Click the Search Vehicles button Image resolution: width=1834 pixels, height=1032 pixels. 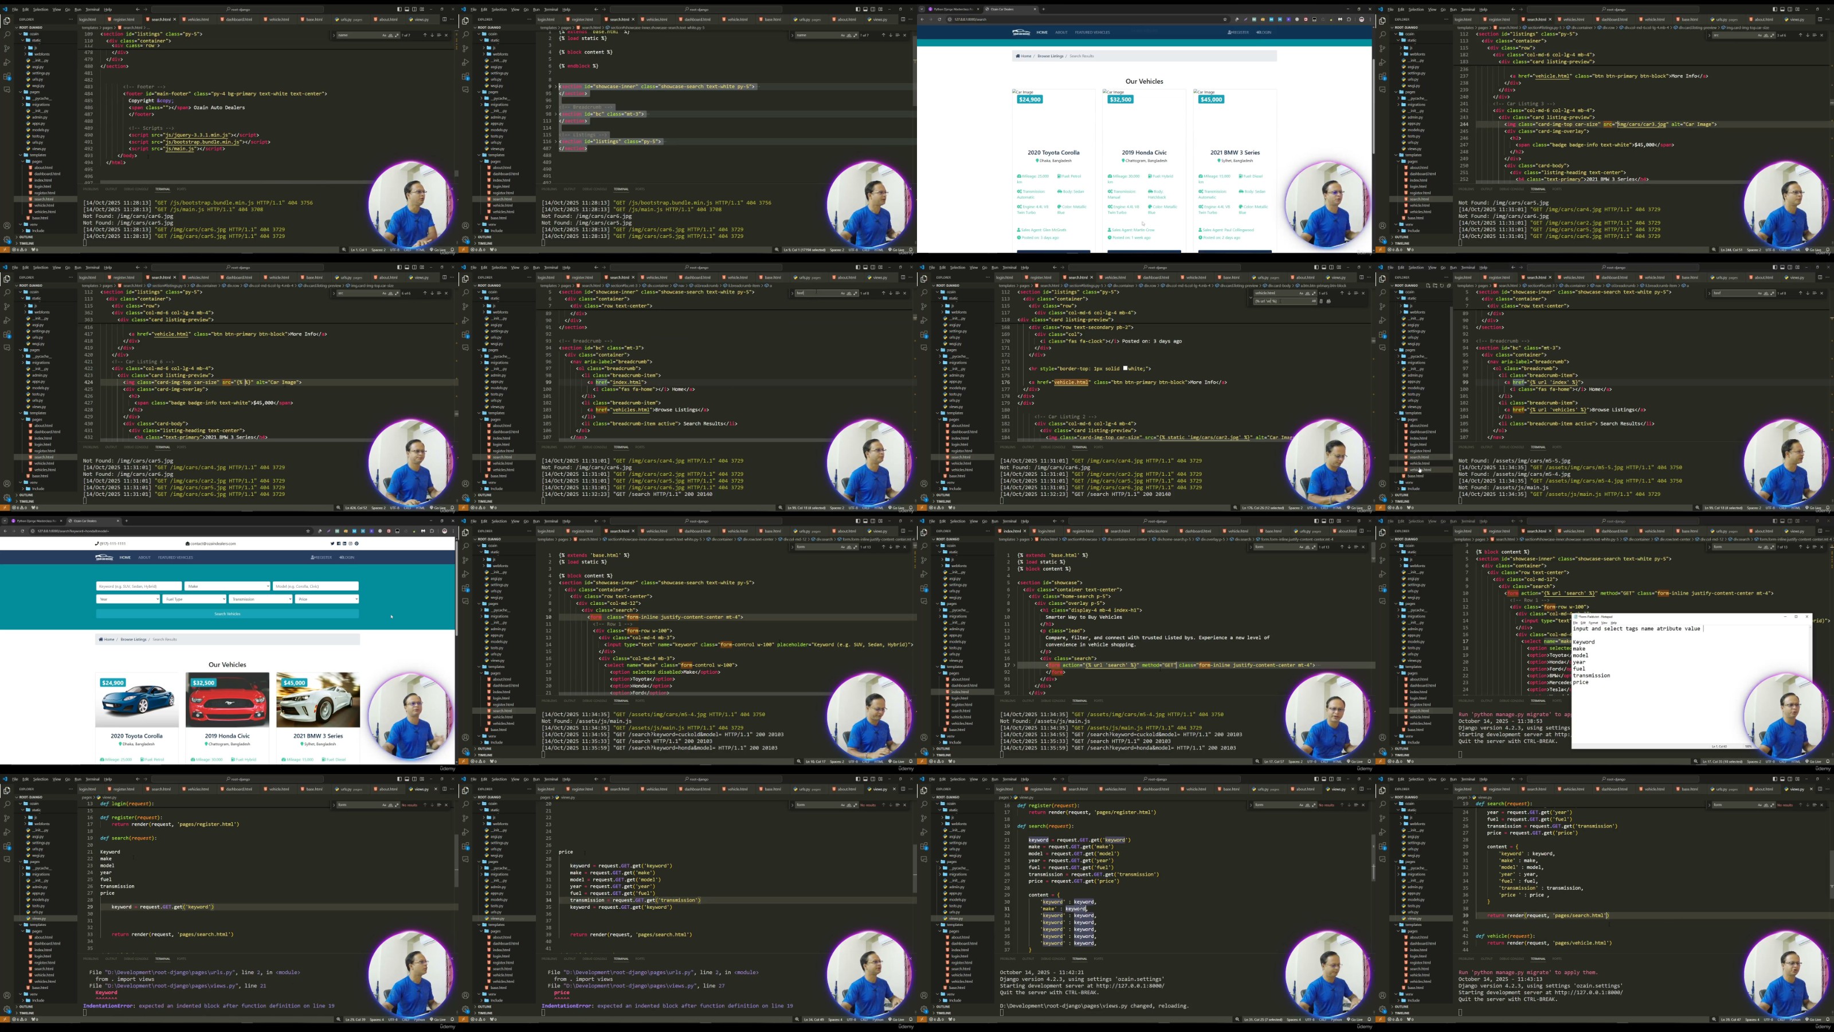[x=227, y=614]
